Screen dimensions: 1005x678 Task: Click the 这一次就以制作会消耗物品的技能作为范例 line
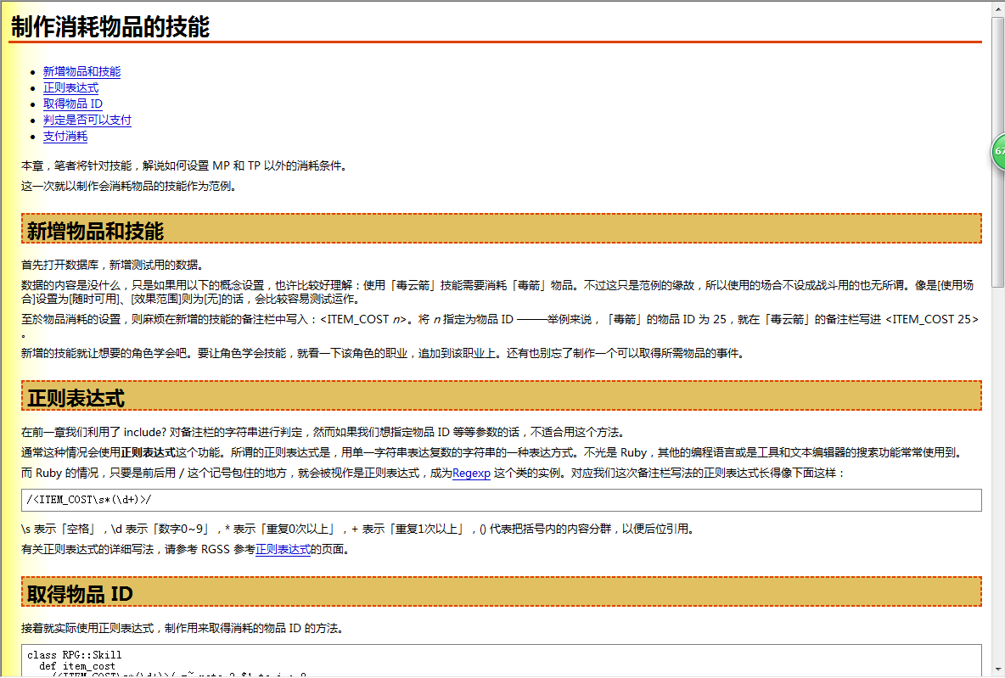point(128,187)
